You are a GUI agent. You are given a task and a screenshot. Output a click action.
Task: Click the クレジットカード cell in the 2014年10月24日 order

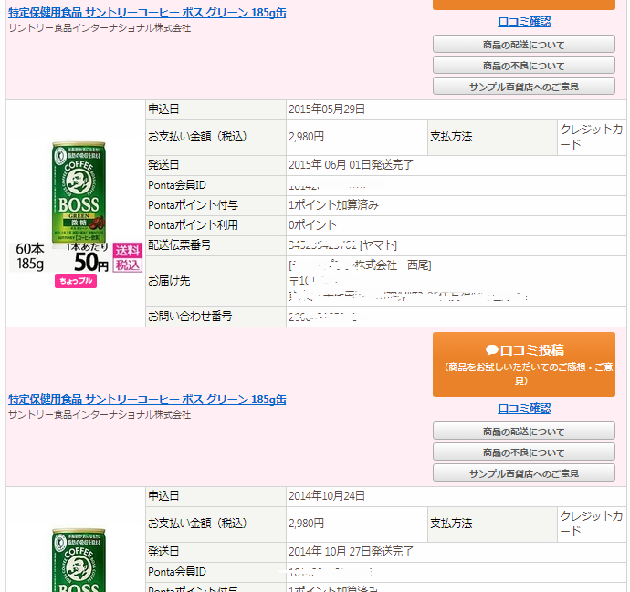coord(591,524)
